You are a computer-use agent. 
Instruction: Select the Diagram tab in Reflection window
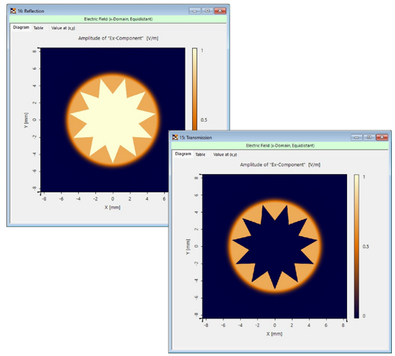pos(21,27)
